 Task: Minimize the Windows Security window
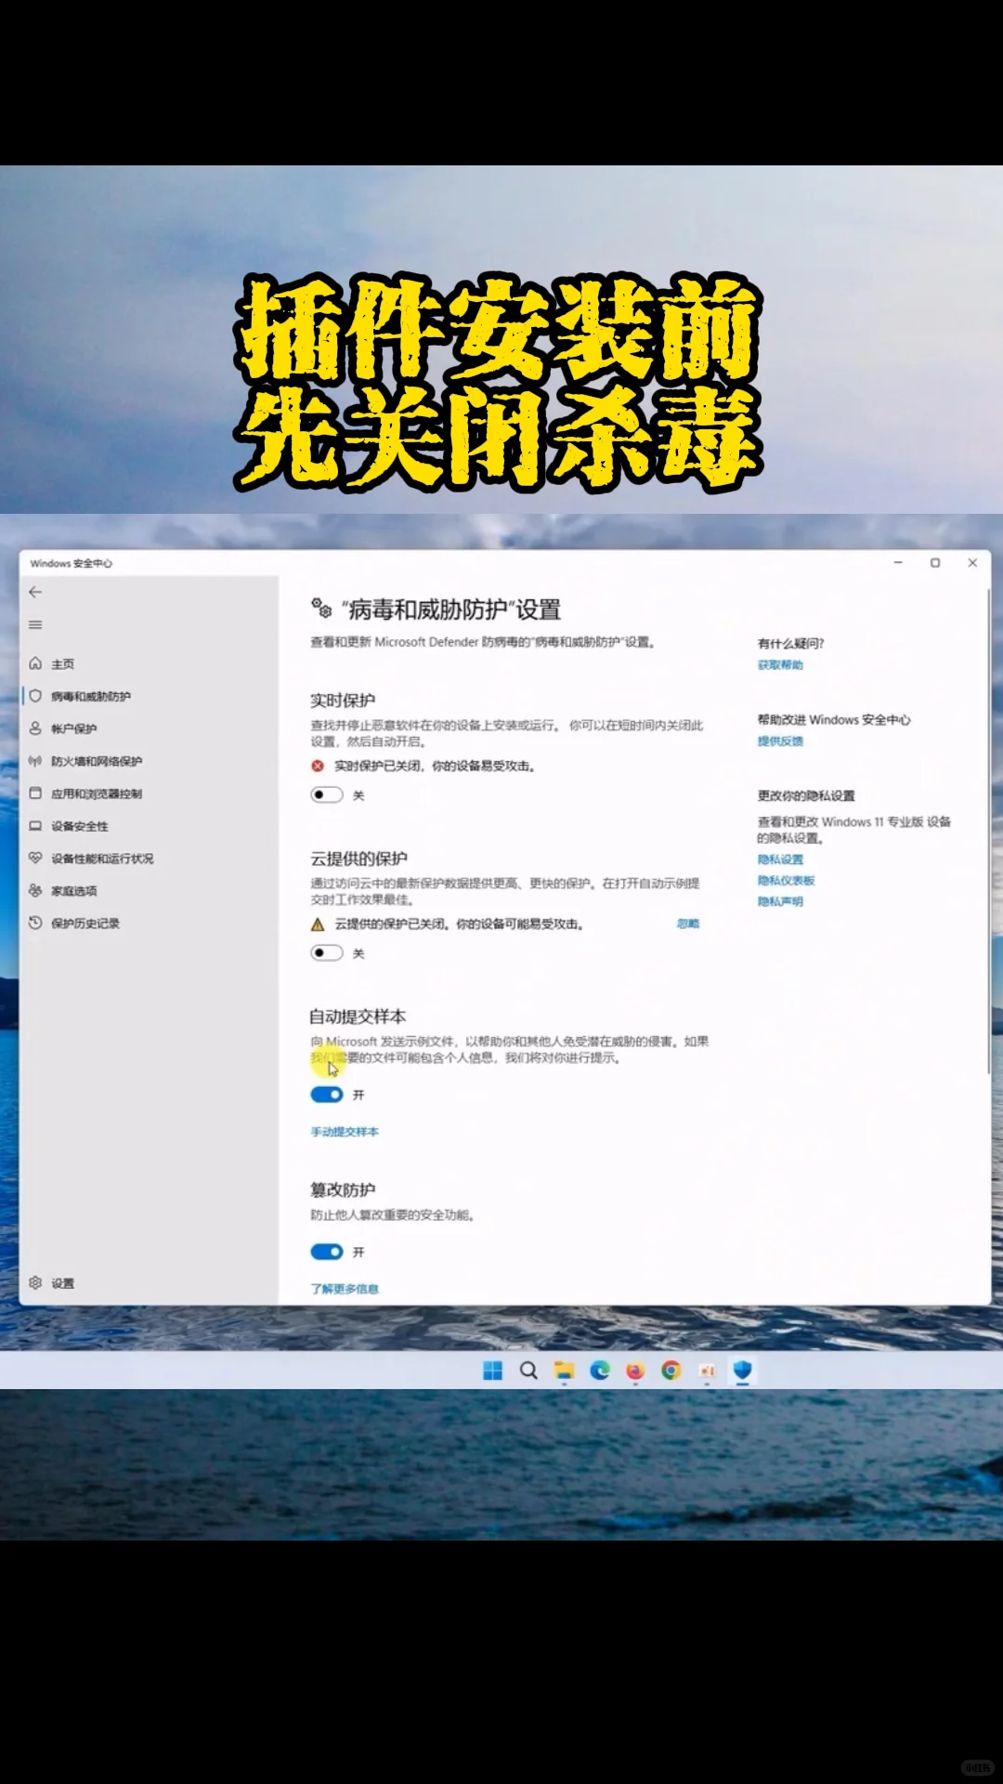(898, 563)
